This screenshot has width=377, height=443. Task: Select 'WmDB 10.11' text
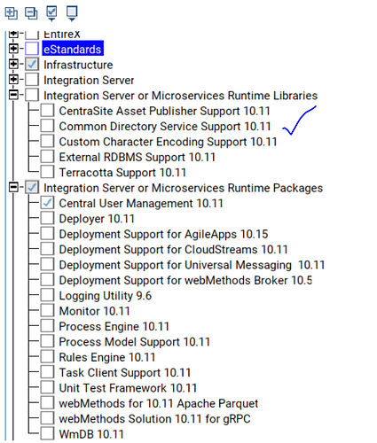coord(91,434)
